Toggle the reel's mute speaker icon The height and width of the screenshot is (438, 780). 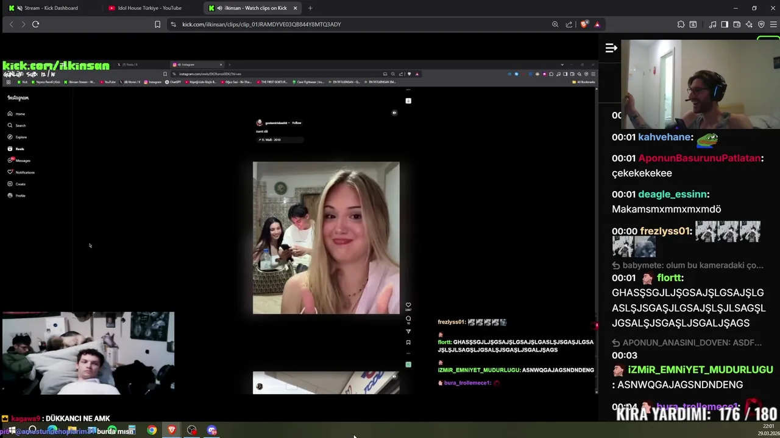[394, 113]
